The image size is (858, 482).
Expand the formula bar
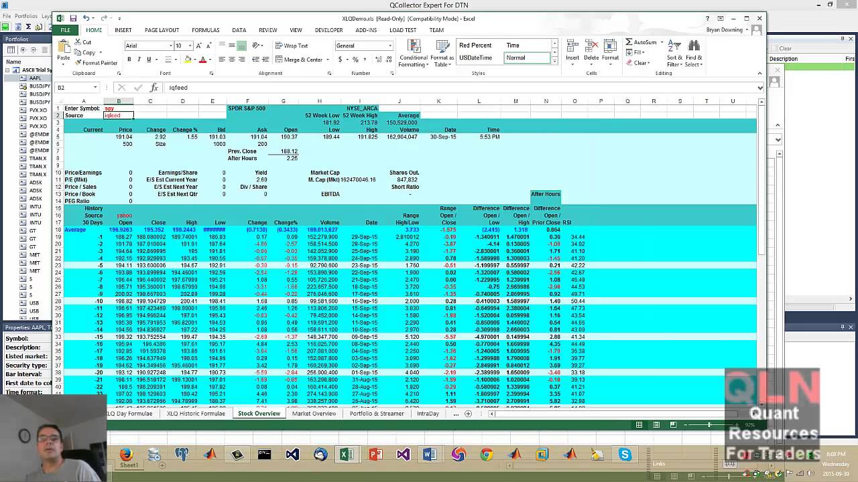click(x=760, y=88)
